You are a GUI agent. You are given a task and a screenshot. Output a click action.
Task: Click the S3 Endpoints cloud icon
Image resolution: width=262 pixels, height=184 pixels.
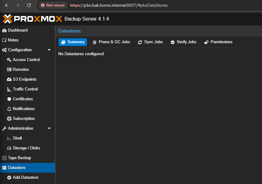[x=9, y=79]
